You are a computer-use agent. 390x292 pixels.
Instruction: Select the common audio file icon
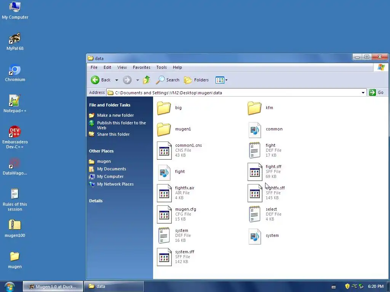pos(255,130)
